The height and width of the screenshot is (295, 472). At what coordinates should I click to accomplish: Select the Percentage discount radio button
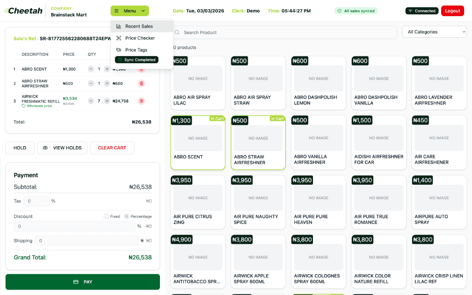pyautogui.click(x=127, y=216)
